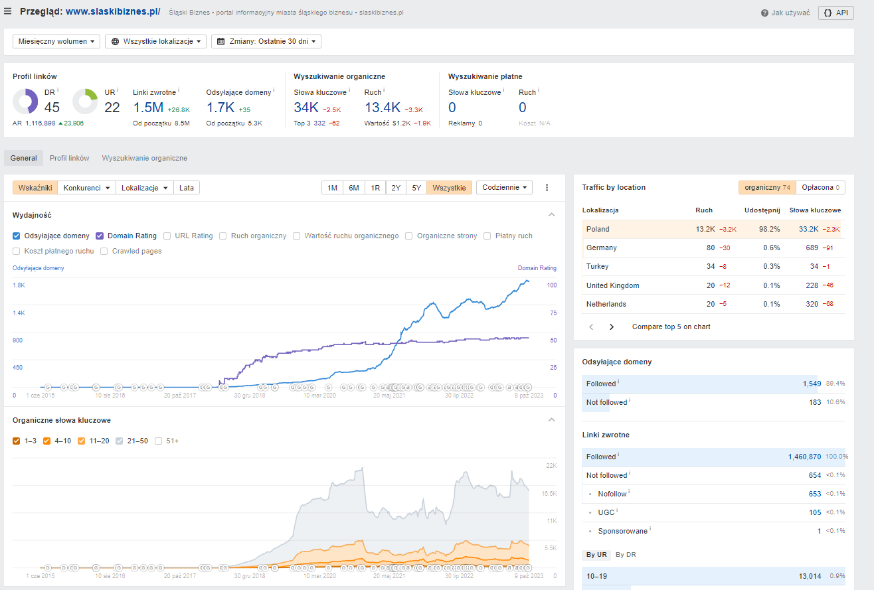The width and height of the screenshot is (874, 590).
Task: Click the globe icon in locations filter
Action: [116, 41]
